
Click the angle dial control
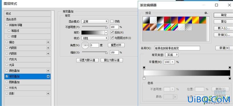click(85, 45)
